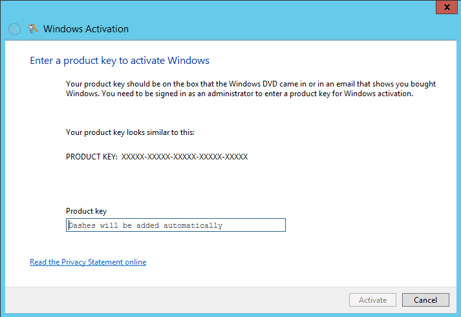Click the Windows Activation title text
Viewport: 461px width, 317px height.
(x=86, y=29)
